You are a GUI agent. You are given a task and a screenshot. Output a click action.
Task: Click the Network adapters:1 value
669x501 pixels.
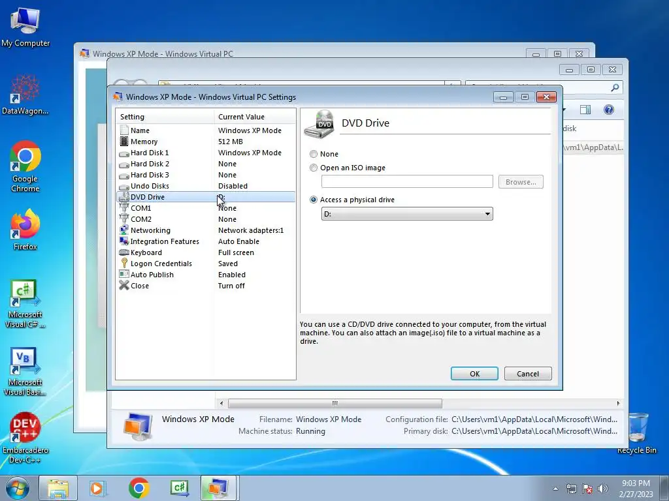[251, 230]
